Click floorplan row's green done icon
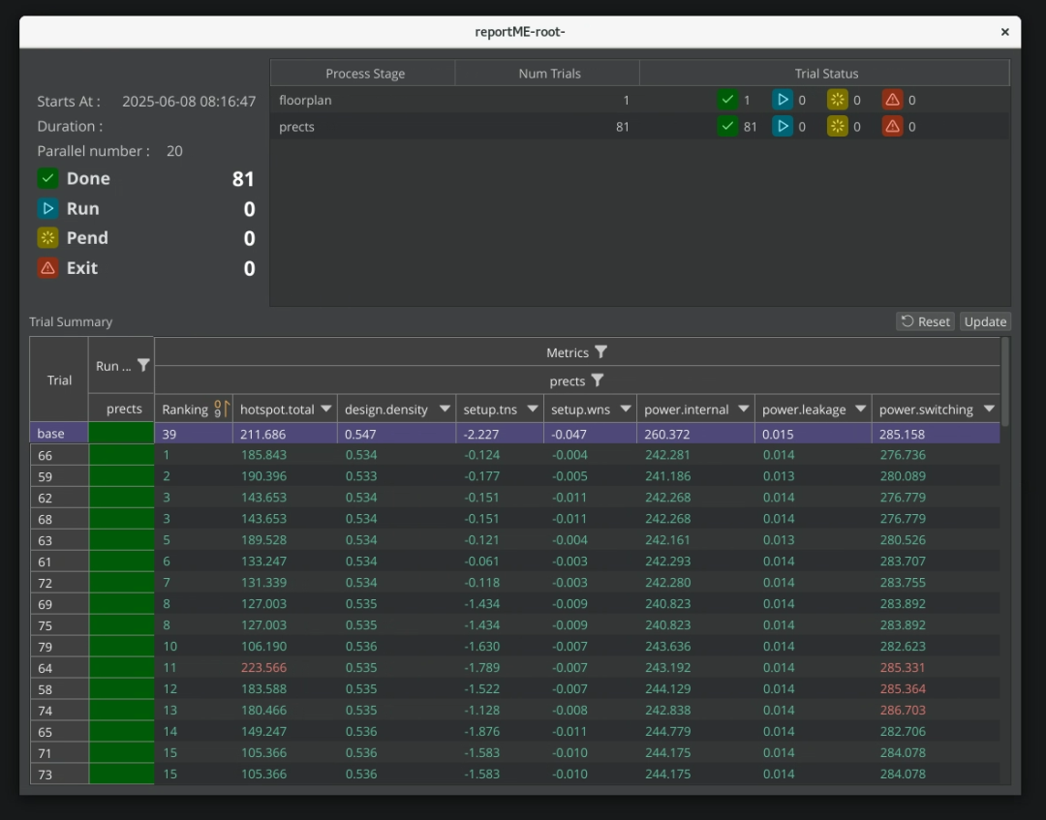This screenshot has width=1046, height=820. [727, 100]
